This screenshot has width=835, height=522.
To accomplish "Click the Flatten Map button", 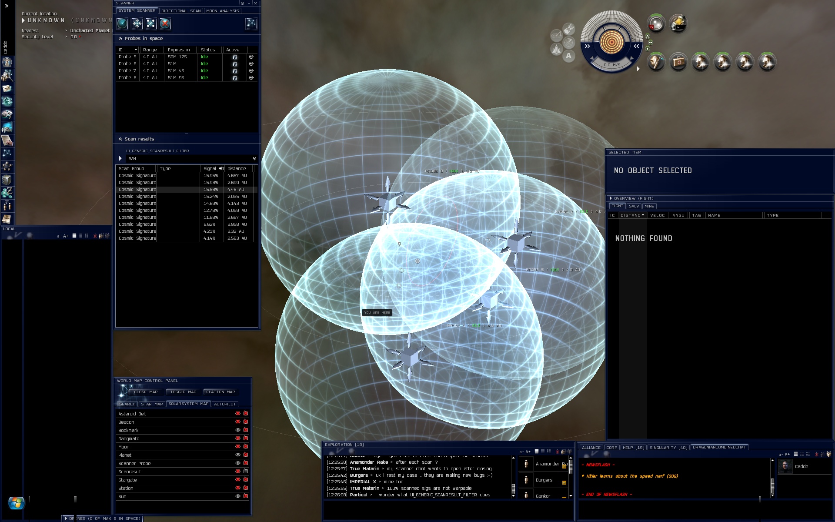I will click(220, 392).
